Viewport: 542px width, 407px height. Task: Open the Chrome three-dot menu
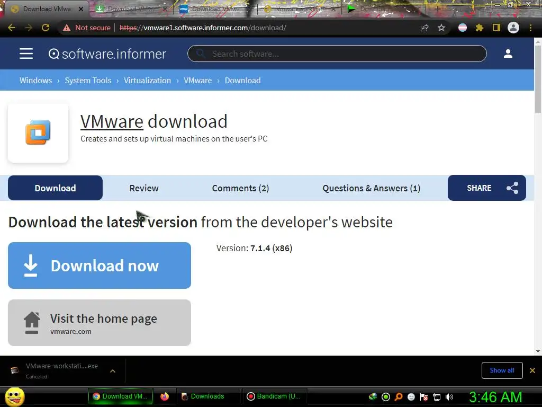(530, 28)
